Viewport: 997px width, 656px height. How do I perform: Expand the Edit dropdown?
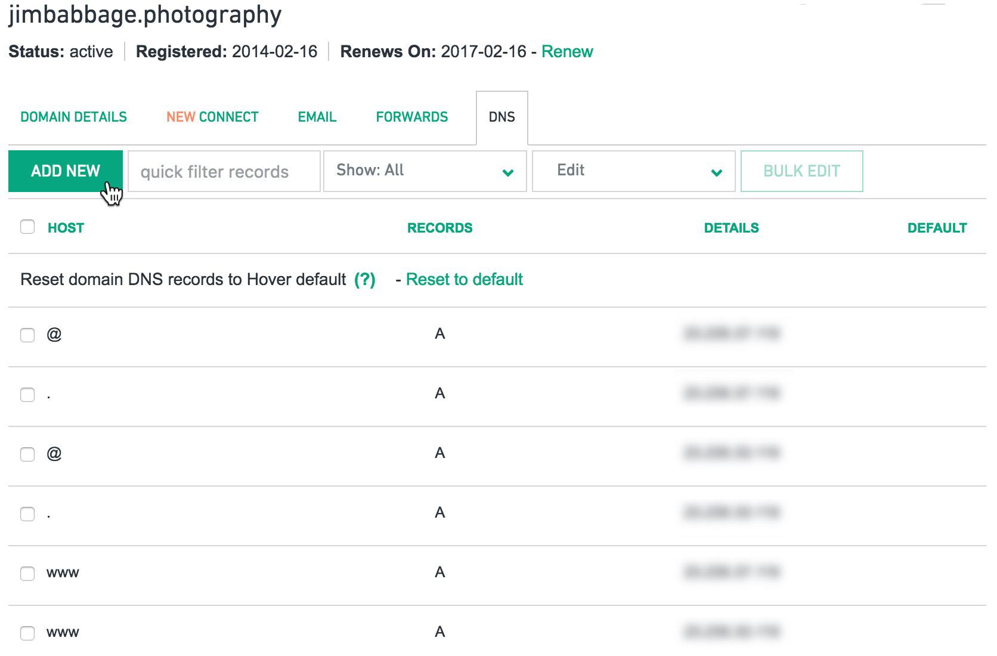coord(634,171)
